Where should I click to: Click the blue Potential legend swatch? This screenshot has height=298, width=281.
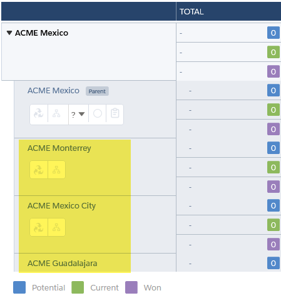19,287
